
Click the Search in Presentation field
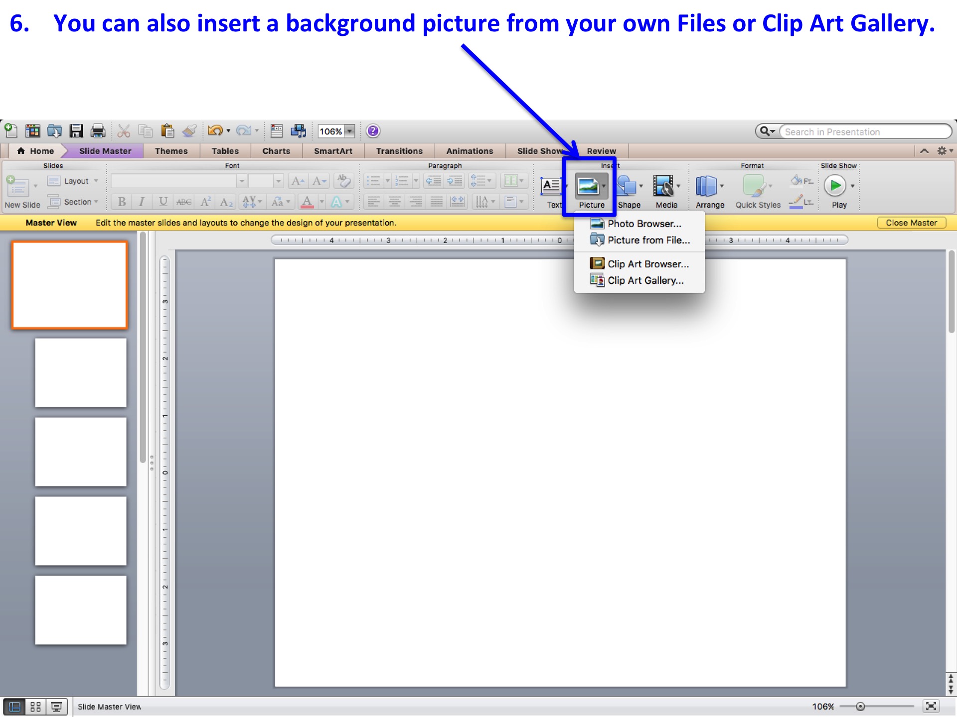pos(865,131)
